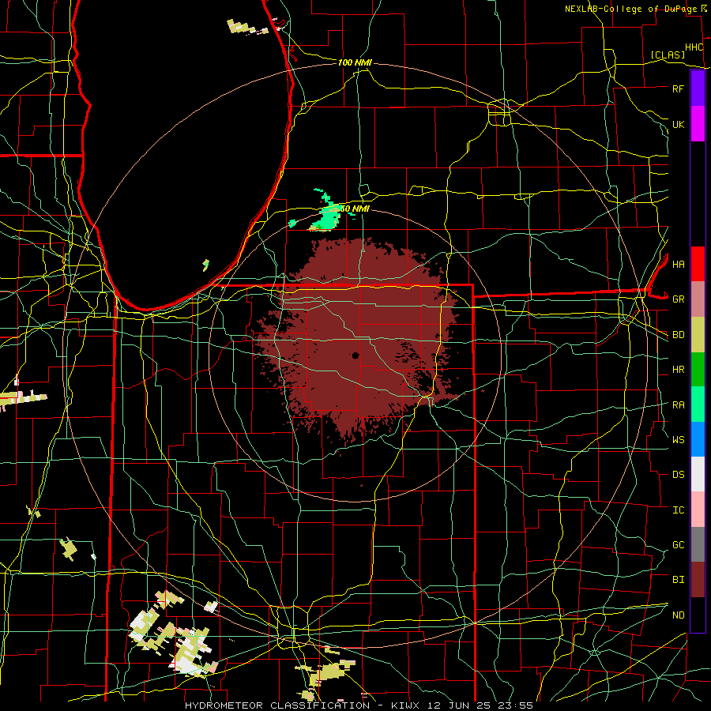Click the GC legend label
Screen dimensions: 711x711
(678, 545)
